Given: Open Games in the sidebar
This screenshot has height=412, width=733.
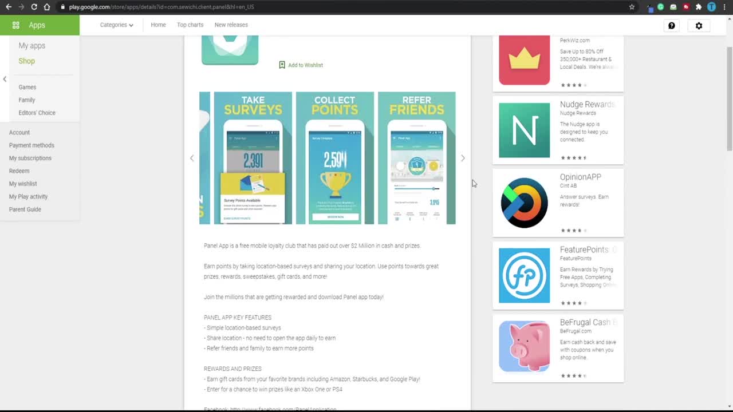Looking at the screenshot, I should click(x=27, y=87).
